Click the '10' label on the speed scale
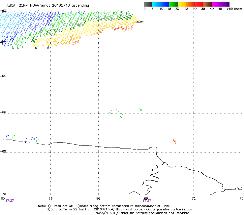Image resolution: width=244 pixels, height=215 pixels. click(x=161, y=9)
